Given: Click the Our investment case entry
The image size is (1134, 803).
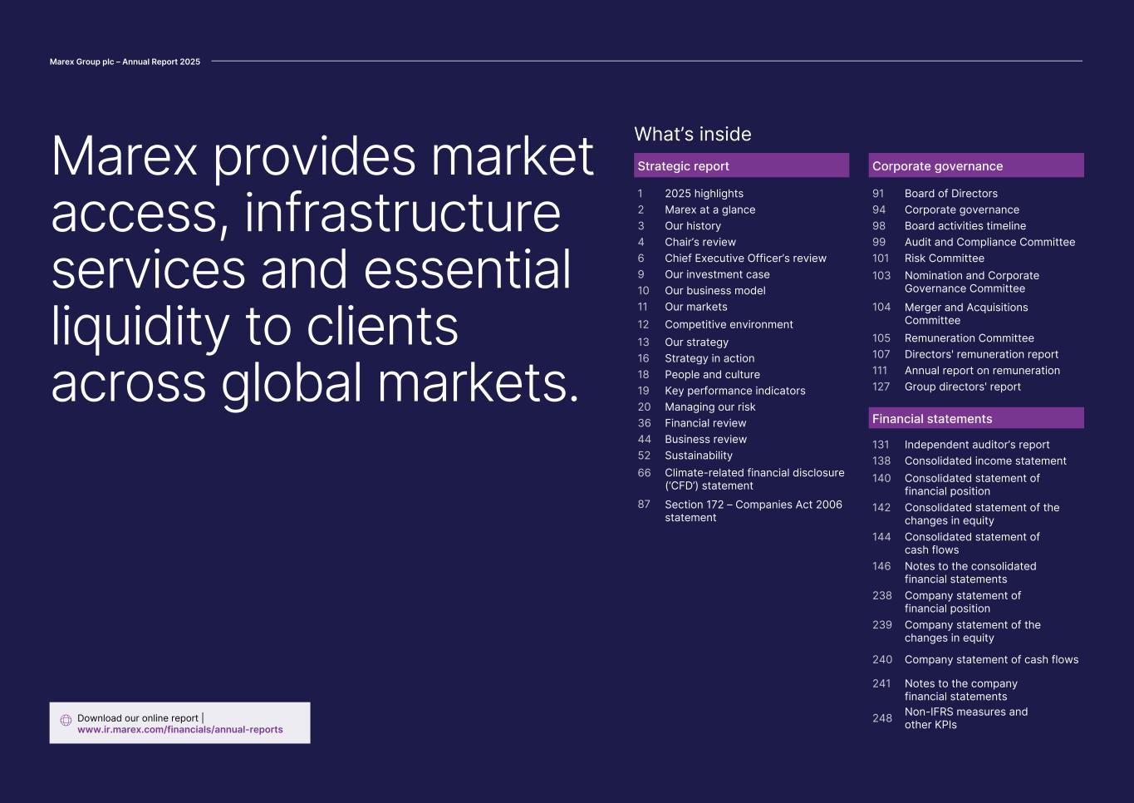Looking at the screenshot, I should point(717,274).
